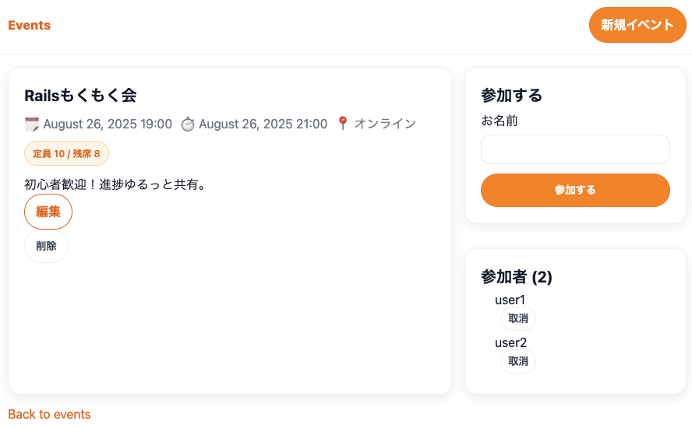Click the calendar icon beside the start date
Image resolution: width=692 pixels, height=428 pixels.
click(32, 125)
